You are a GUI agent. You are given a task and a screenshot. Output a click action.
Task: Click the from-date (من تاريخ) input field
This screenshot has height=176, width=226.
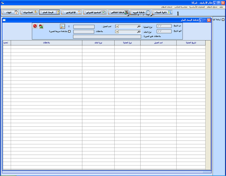tap(164, 26)
